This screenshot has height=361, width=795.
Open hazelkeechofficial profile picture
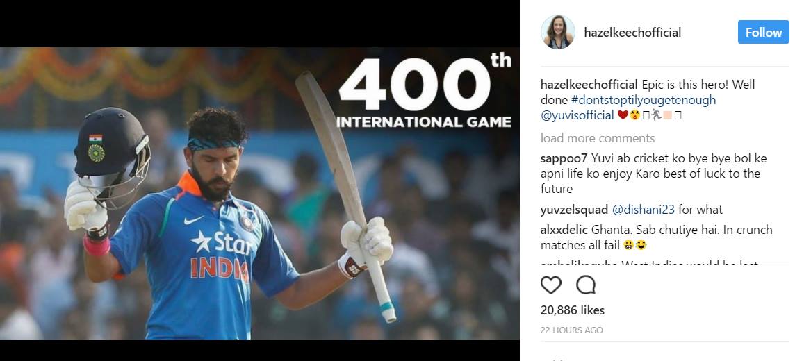[x=558, y=32]
